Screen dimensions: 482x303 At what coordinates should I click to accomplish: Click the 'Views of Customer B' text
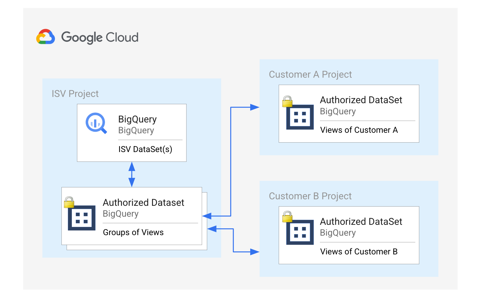click(x=359, y=252)
